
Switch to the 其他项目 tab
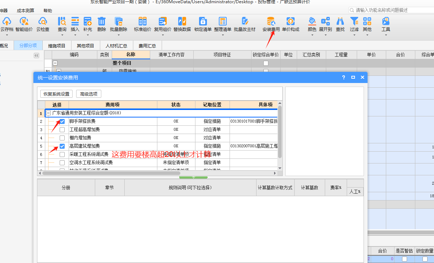[x=86, y=46]
